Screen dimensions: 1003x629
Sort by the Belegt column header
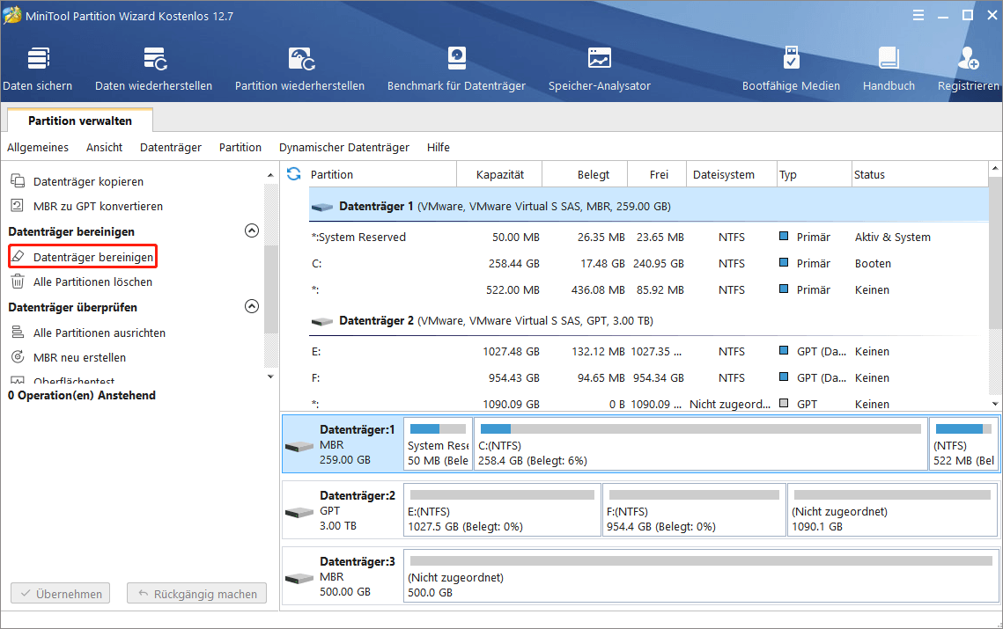tap(586, 174)
